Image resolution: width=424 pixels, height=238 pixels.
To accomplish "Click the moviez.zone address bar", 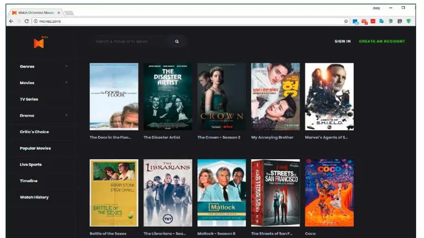I will 189,21.
